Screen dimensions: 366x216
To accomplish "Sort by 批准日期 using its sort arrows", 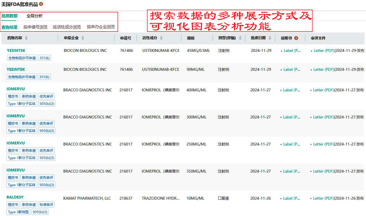I will (270, 38).
